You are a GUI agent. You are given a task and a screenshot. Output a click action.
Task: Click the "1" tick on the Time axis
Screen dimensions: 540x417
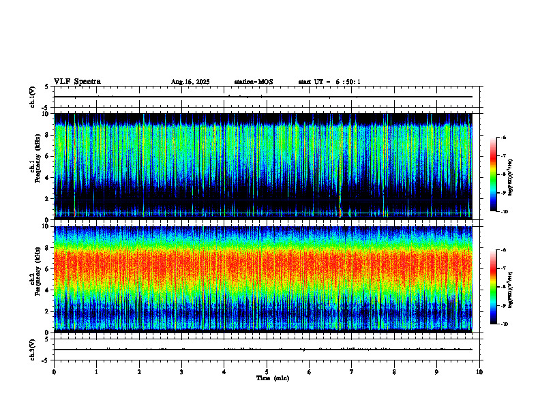[x=96, y=372]
